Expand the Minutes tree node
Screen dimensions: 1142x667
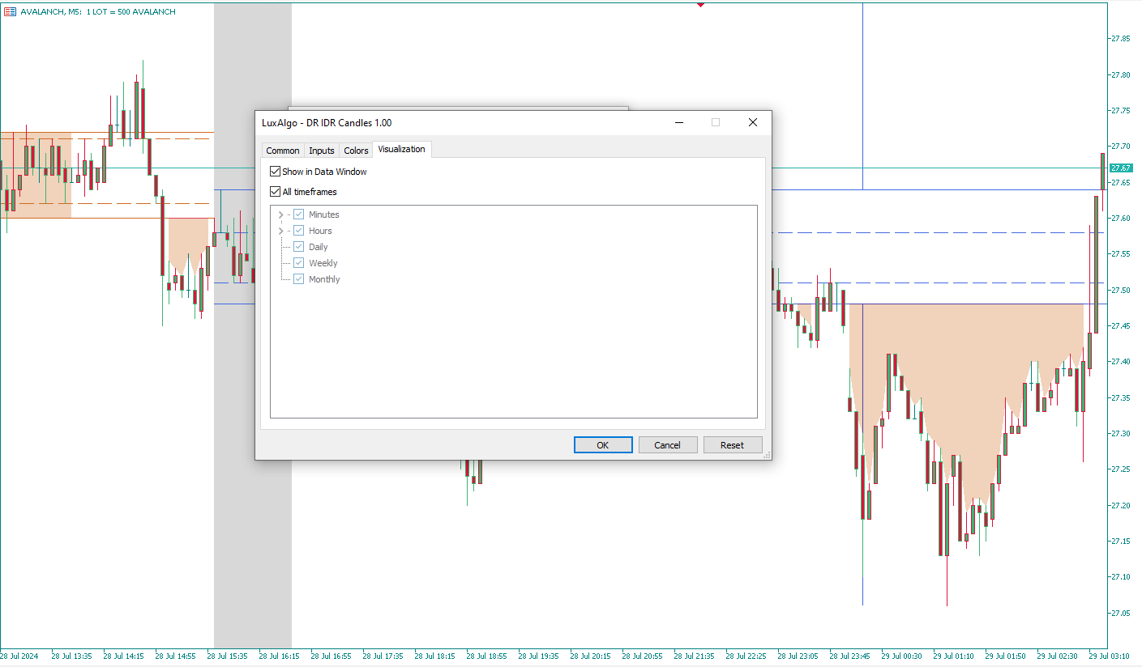click(x=281, y=215)
